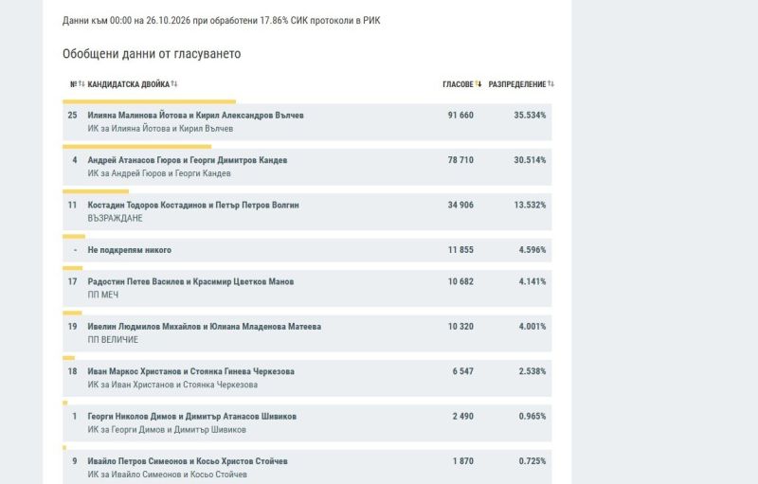Click the 91 660 votes value
Screen dimensions: 758x484
click(x=460, y=116)
